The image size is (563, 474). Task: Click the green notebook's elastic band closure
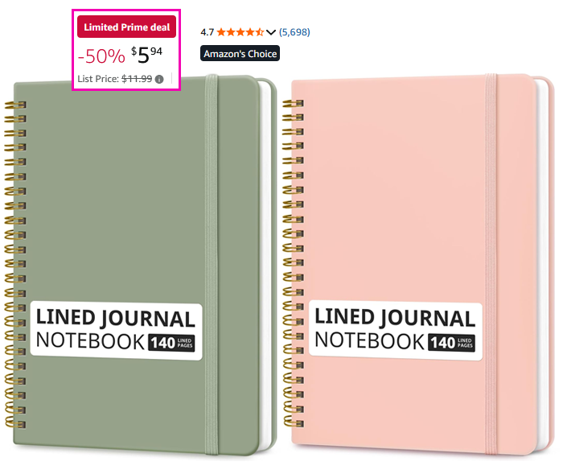click(212, 265)
